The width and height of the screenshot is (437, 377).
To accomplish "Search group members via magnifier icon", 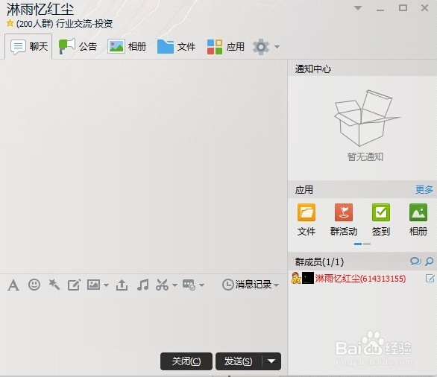I will tap(430, 262).
